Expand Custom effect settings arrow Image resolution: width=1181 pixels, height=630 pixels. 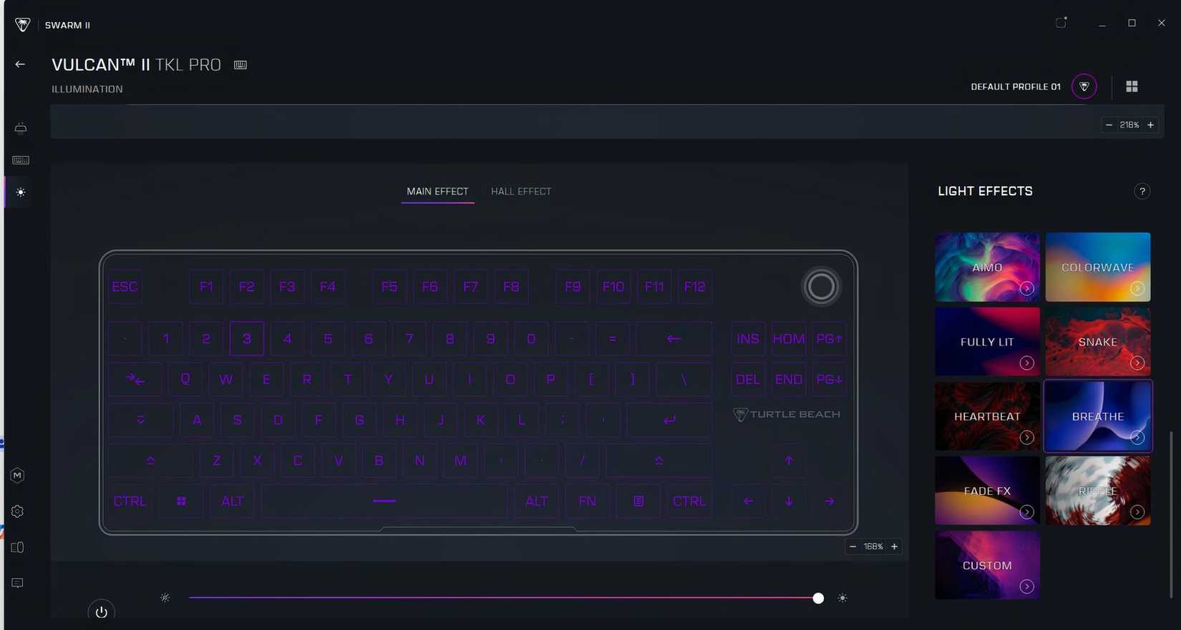pyautogui.click(x=1027, y=586)
